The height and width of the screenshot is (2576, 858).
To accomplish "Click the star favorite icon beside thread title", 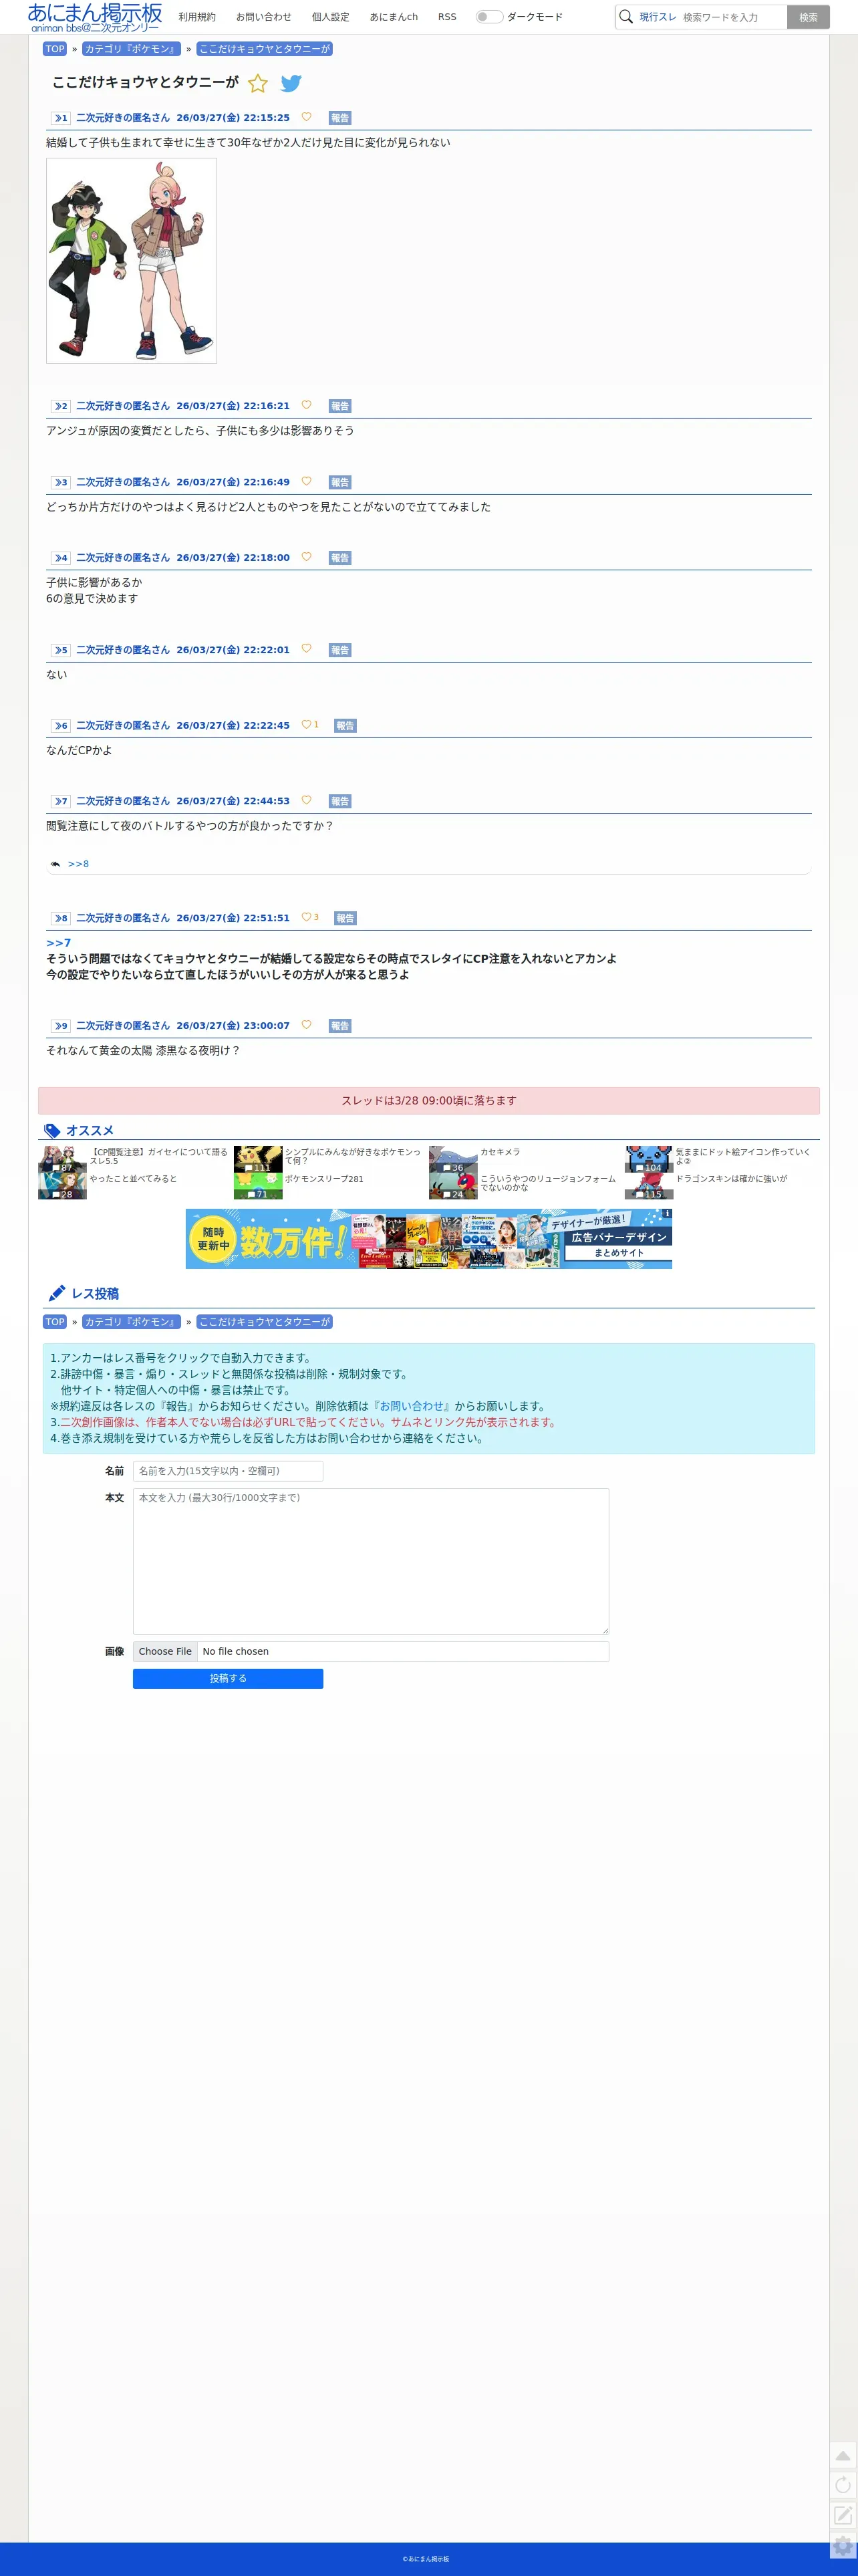I will pyautogui.click(x=258, y=83).
